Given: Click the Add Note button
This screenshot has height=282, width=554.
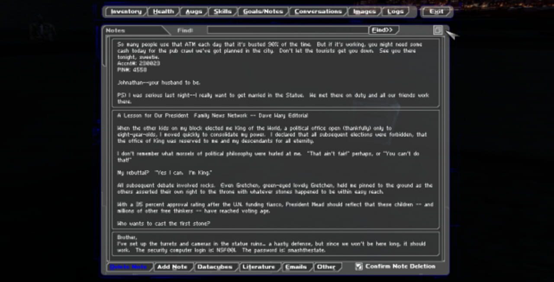Looking at the screenshot, I should click(x=173, y=267).
